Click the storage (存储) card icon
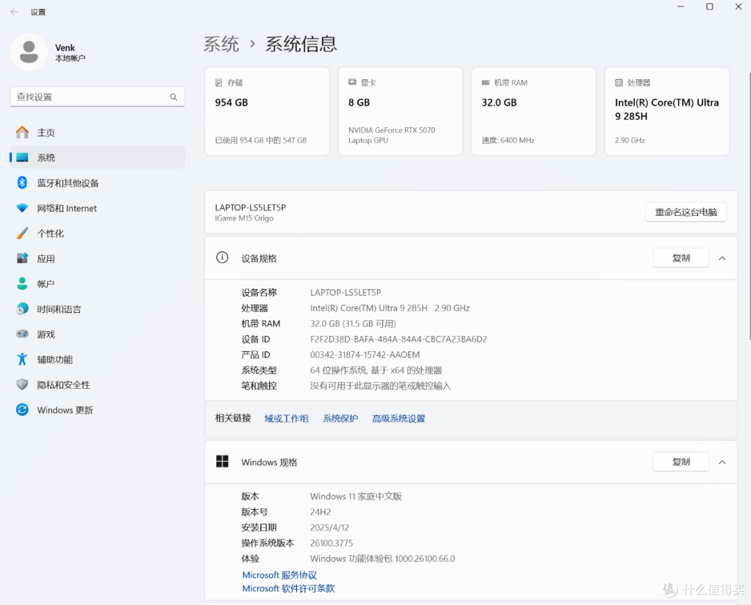The width and height of the screenshot is (751, 605). click(x=218, y=82)
